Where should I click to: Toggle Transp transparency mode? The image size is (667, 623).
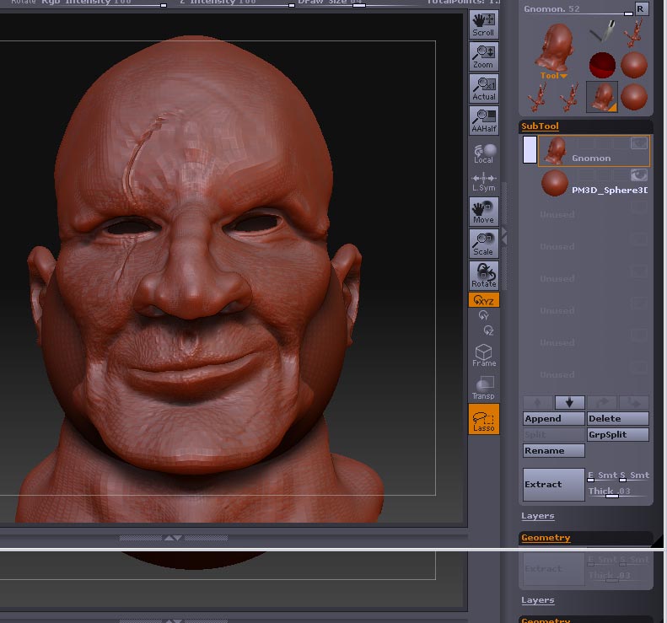[484, 388]
